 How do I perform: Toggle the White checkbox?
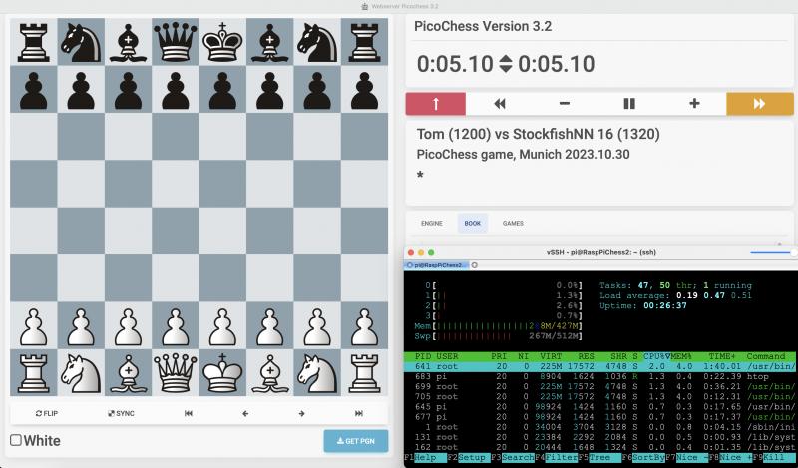pyautogui.click(x=16, y=441)
